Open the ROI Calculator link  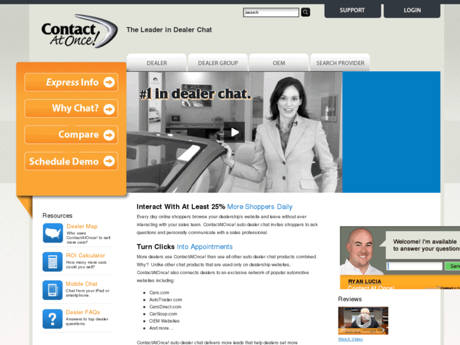click(85, 256)
